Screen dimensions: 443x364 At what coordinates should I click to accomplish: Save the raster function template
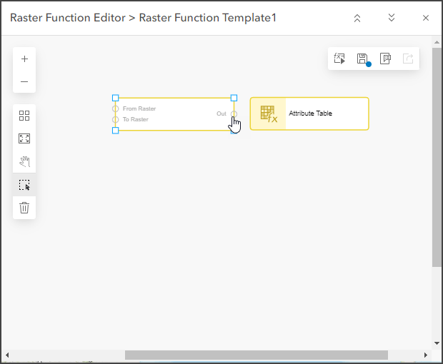[362, 59]
